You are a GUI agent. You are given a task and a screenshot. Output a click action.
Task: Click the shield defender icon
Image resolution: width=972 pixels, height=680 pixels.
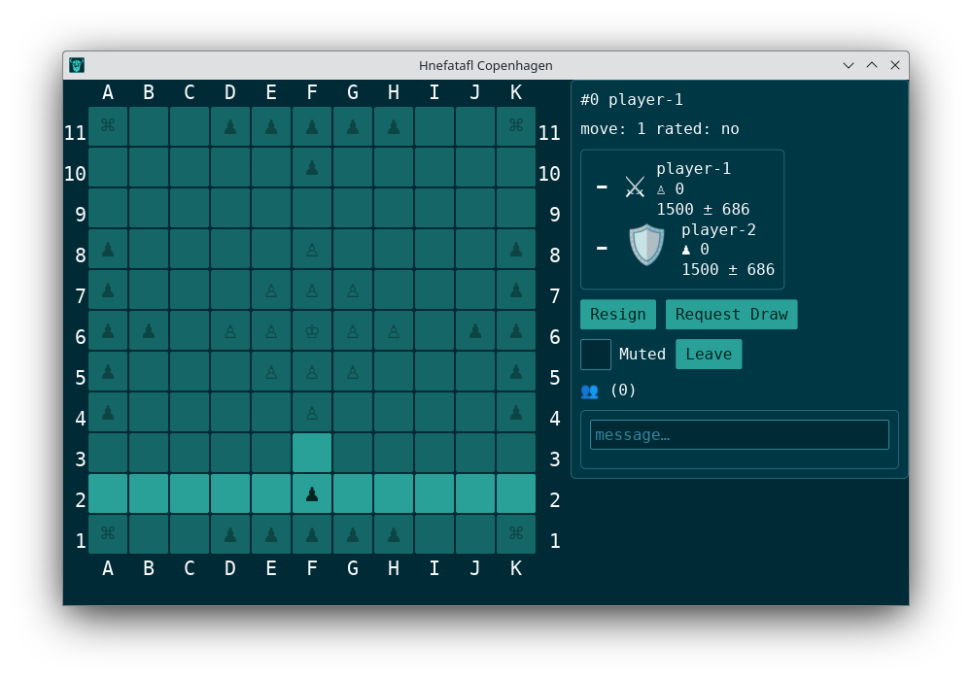point(646,245)
